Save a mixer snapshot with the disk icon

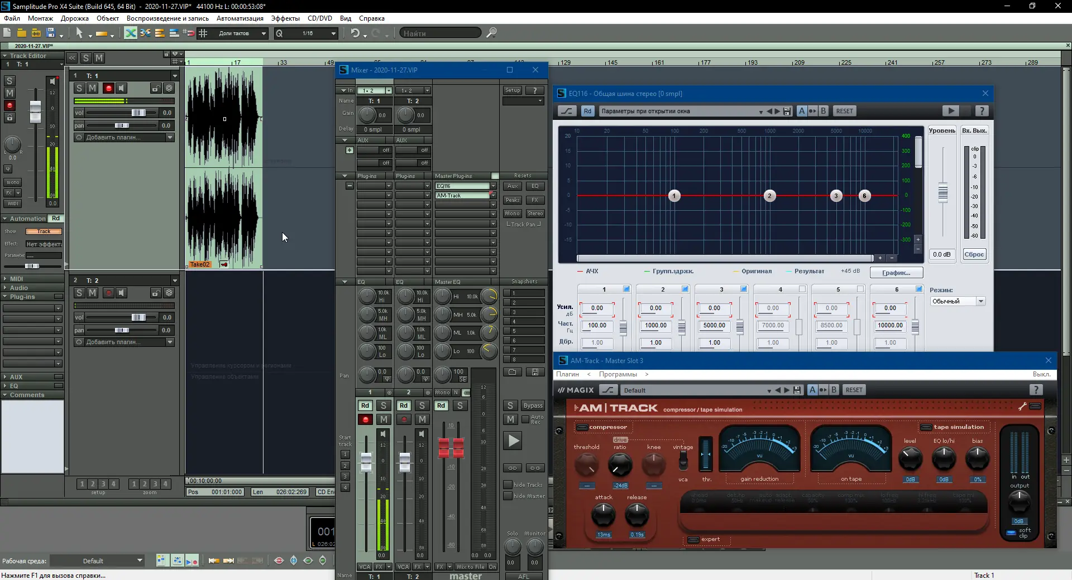coord(535,372)
